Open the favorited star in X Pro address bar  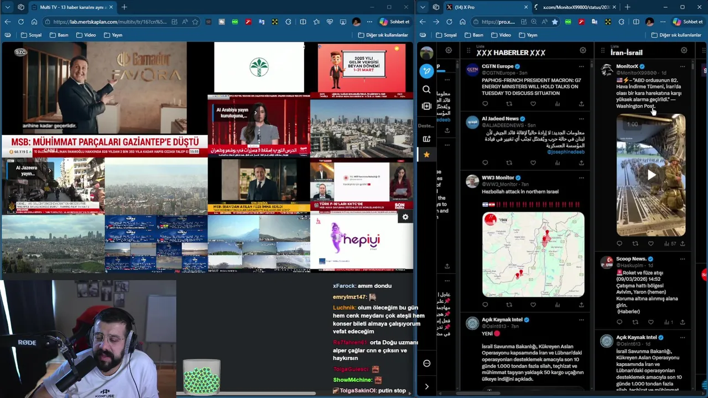[x=554, y=22]
